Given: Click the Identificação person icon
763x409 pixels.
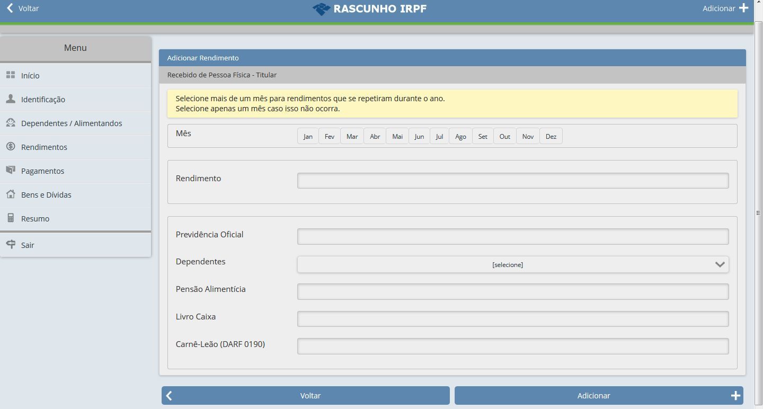Looking at the screenshot, I should 11,99.
